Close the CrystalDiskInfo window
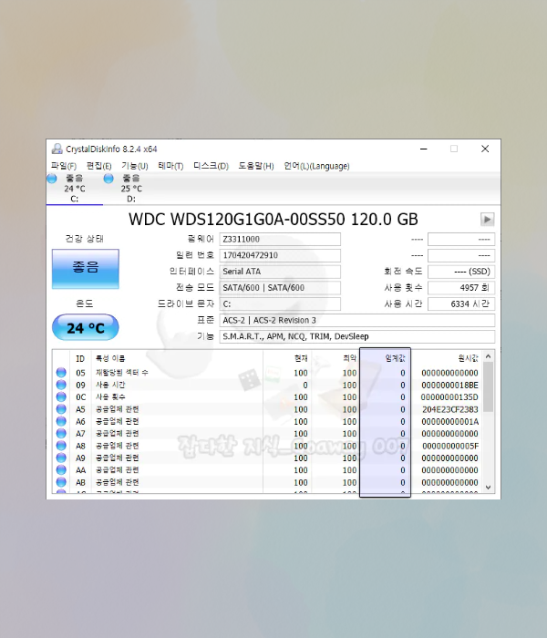 click(x=485, y=149)
